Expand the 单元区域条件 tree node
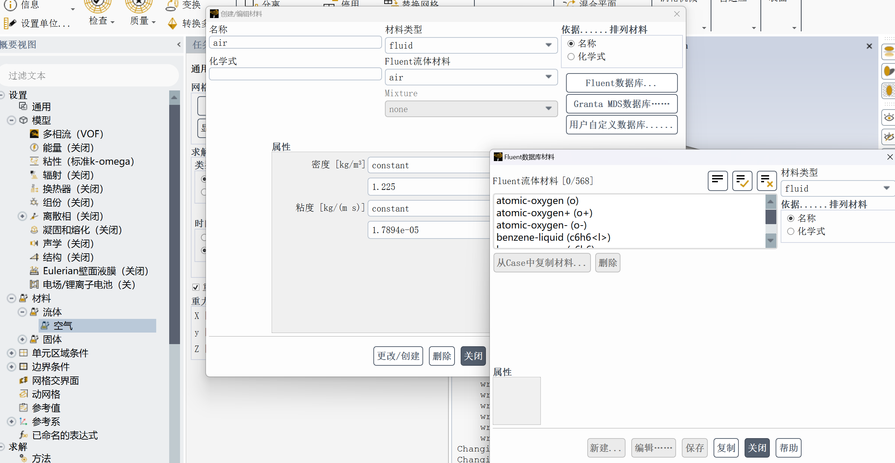The width and height of the screenshot is (895, 463). pos(12,353)
